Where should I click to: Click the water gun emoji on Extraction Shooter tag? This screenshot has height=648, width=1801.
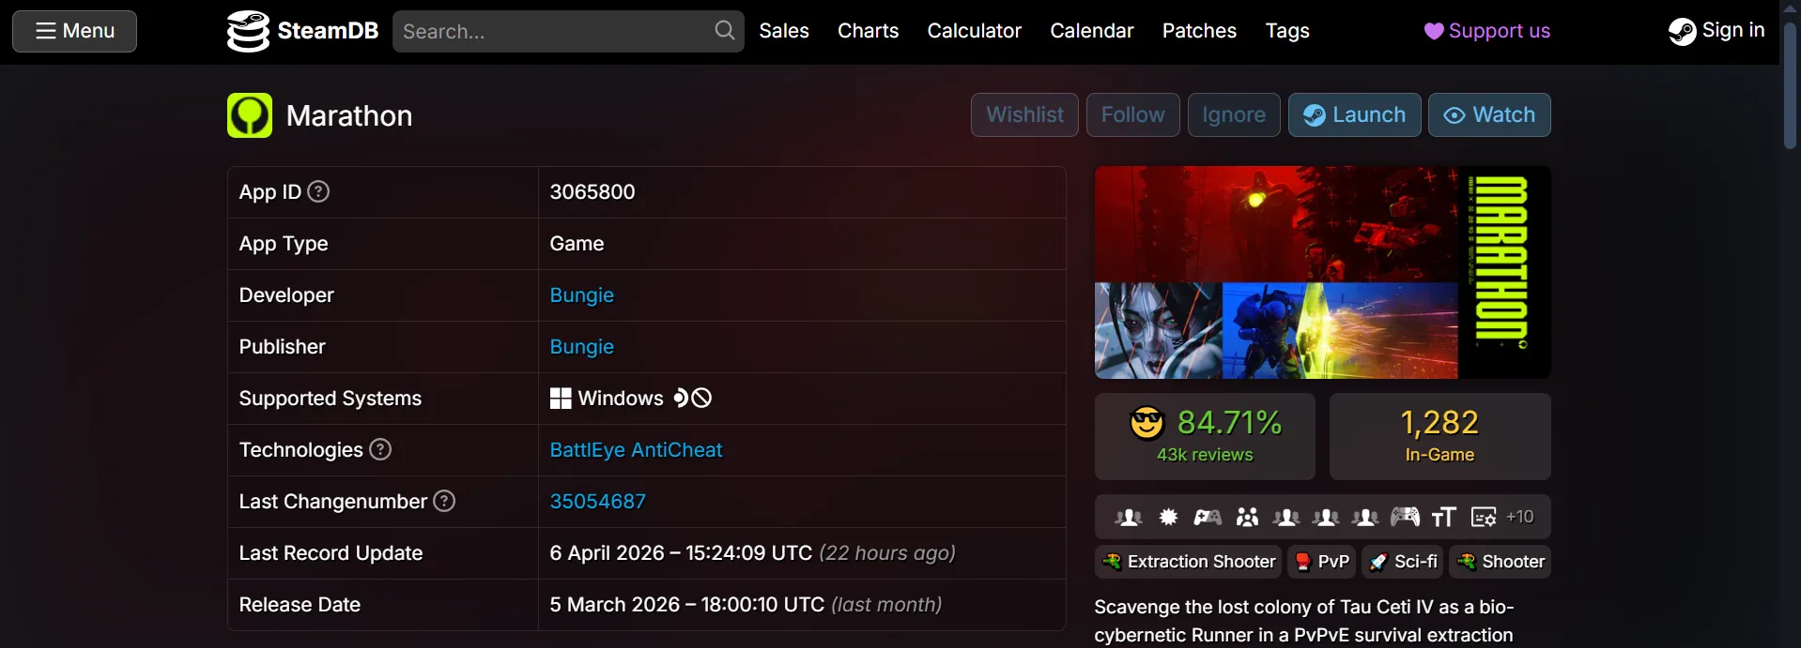click(x=1112, y=562)
